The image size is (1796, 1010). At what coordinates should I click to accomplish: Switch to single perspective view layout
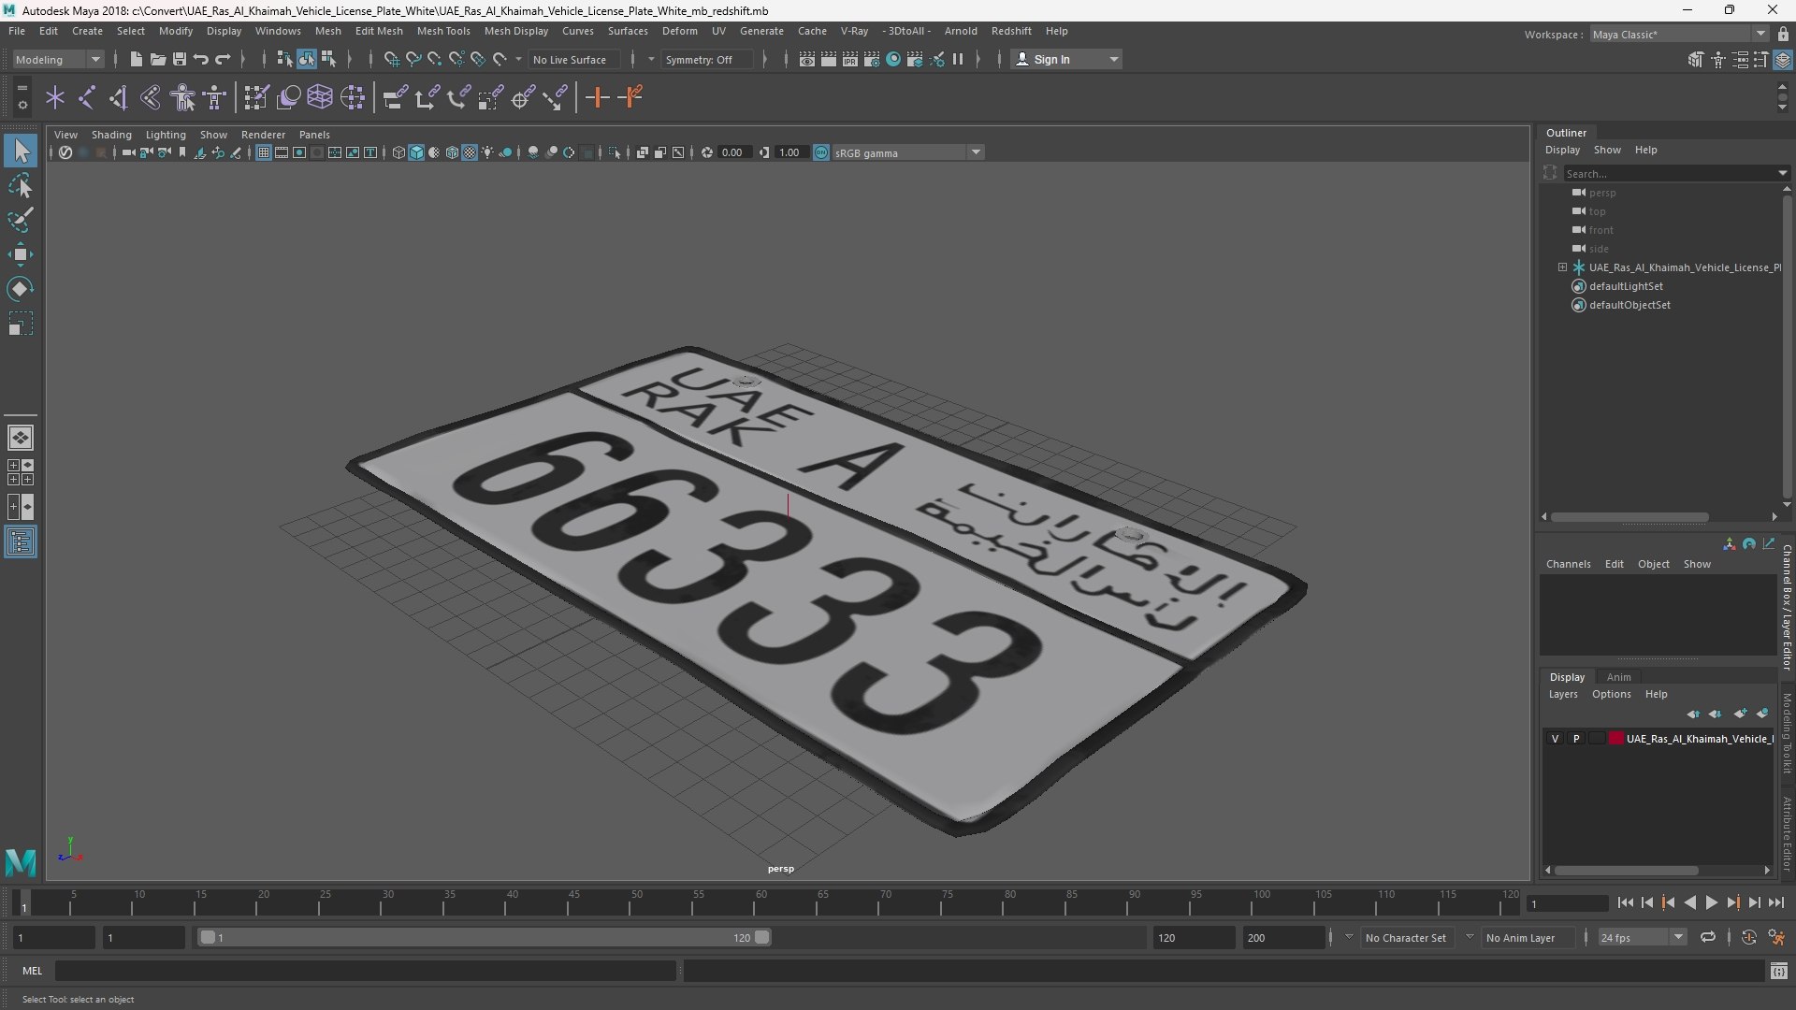click(21, 437)
